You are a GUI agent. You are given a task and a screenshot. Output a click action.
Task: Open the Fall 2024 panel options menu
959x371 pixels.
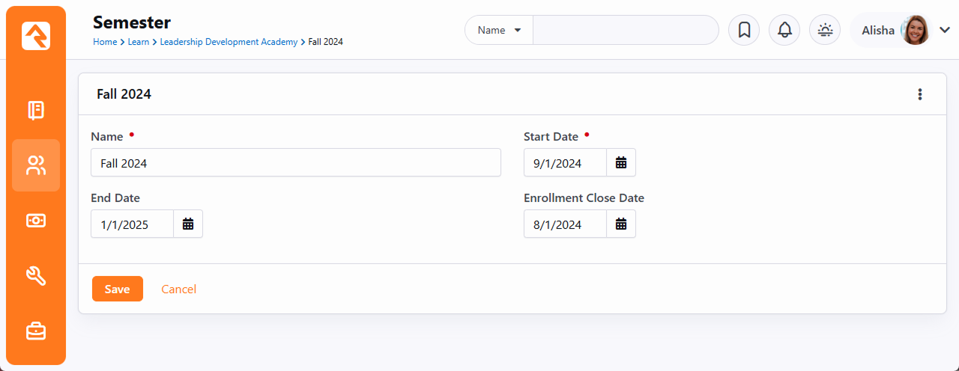click(920, 94)
